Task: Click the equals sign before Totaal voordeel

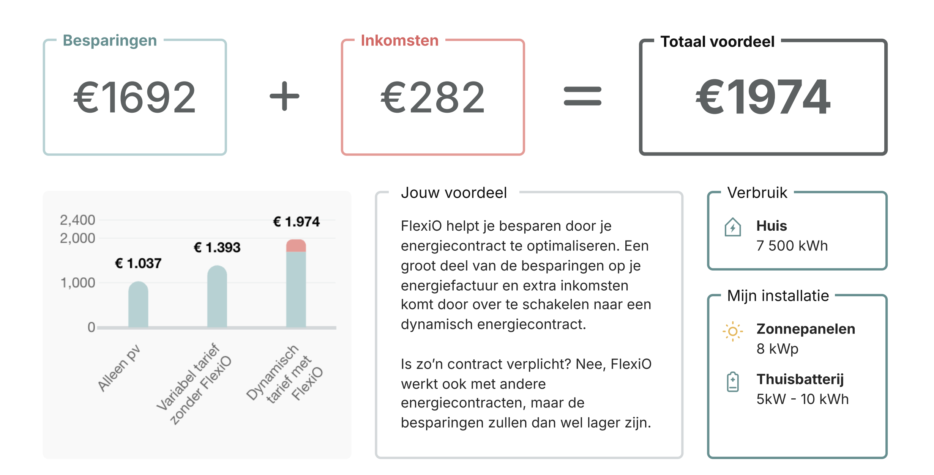Action: pyautogui.click(x=582, y=96)
